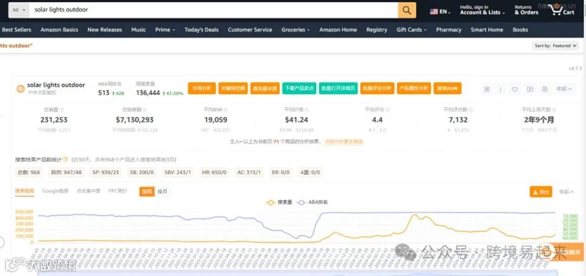Click the heart favorite icon

click(514, 89)
